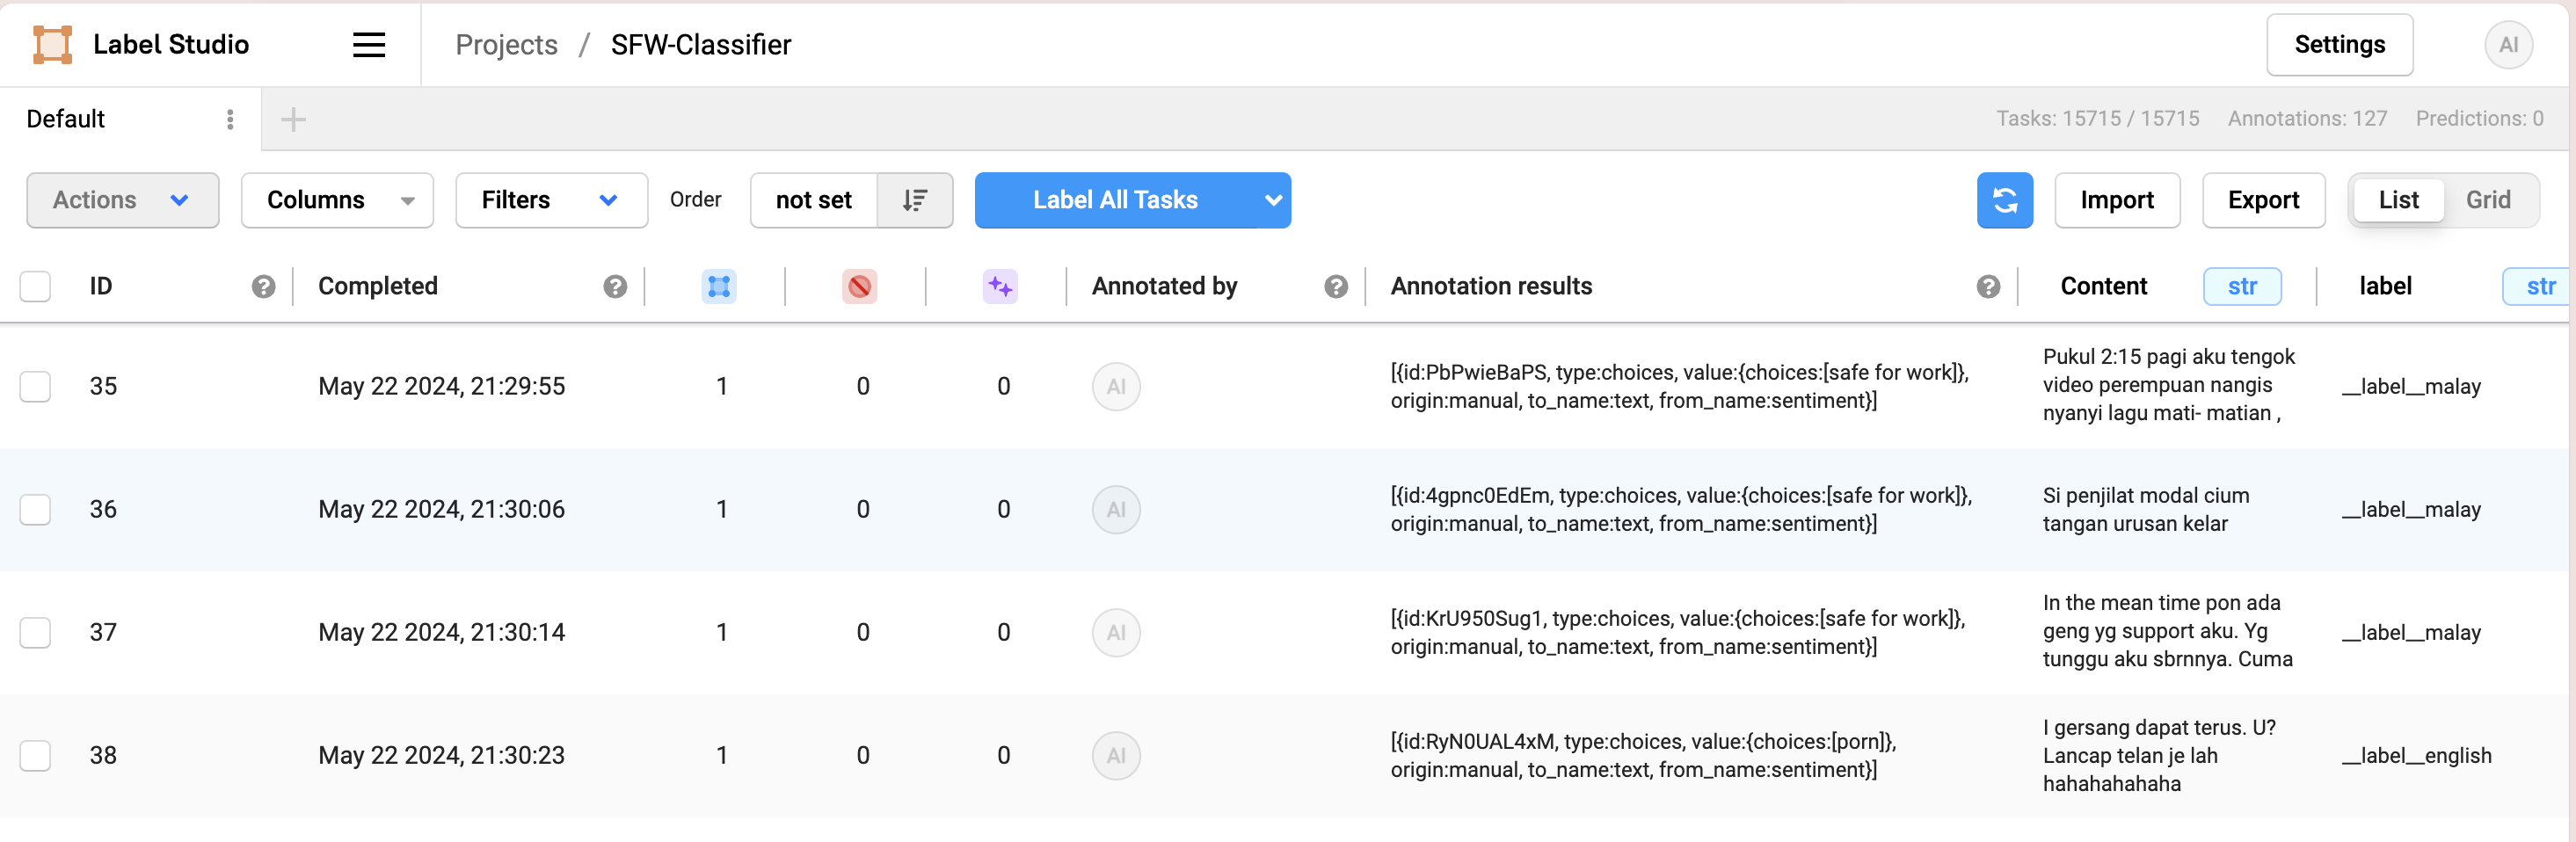This screenshot has height=842, width=2576.
Task: Tick the checkbox for task 35
Action: pyautogui.click(x=36, y=387)
